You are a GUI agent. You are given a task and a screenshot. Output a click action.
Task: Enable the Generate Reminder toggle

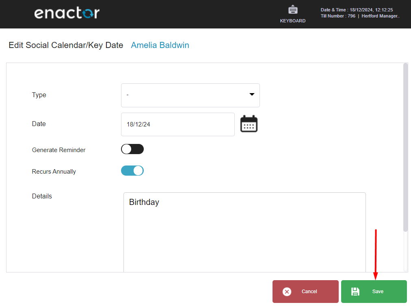pyautogui.click(x=132, y=149)
